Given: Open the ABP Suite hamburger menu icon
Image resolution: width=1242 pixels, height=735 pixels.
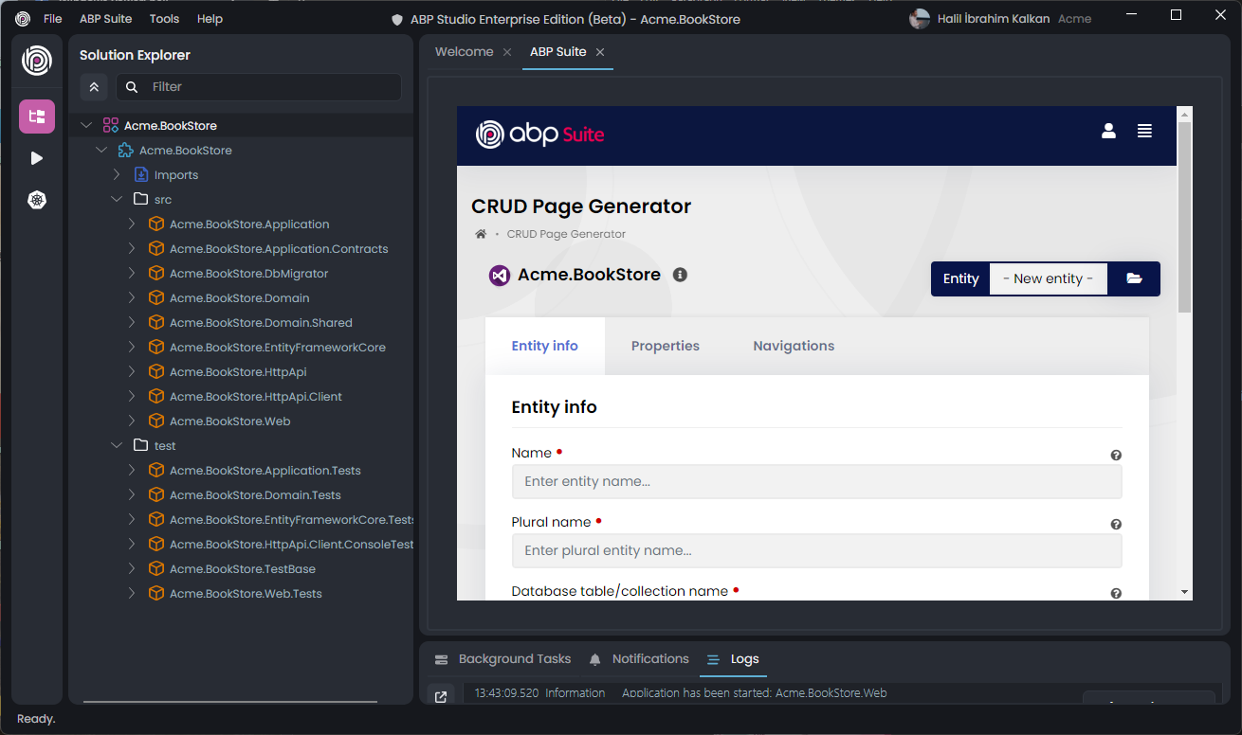Looking at the screenshot, I should point(1144,132).
